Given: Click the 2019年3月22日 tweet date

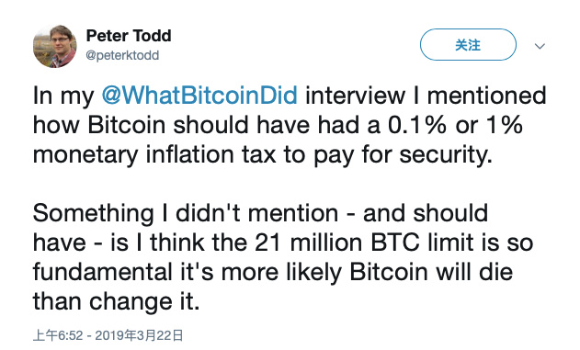Looking at the screenshot, I should point(140,335).
